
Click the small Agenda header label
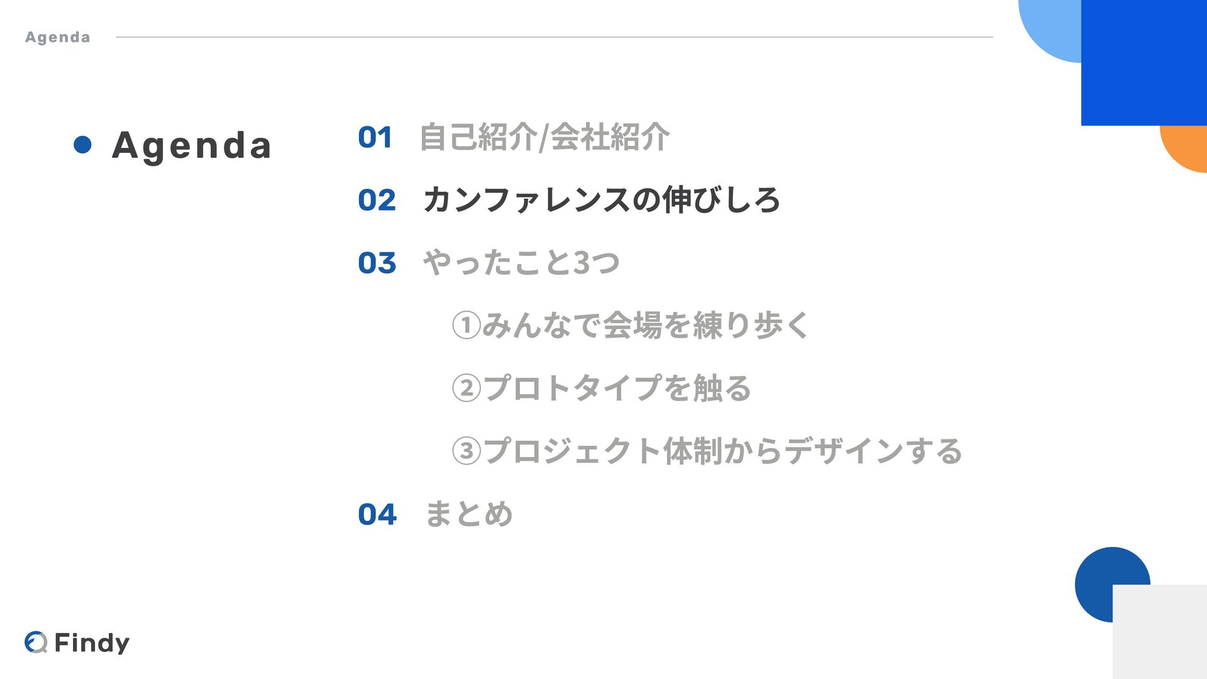tap(57, 37)
